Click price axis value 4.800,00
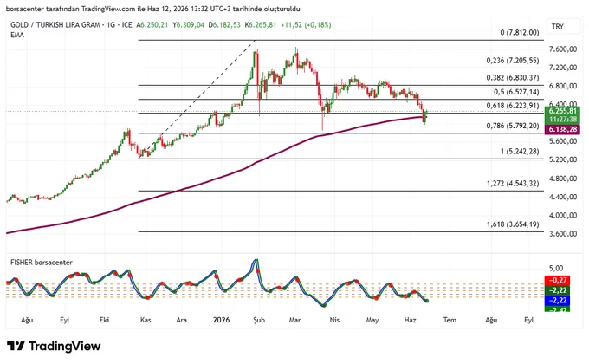 pos(563,179)
